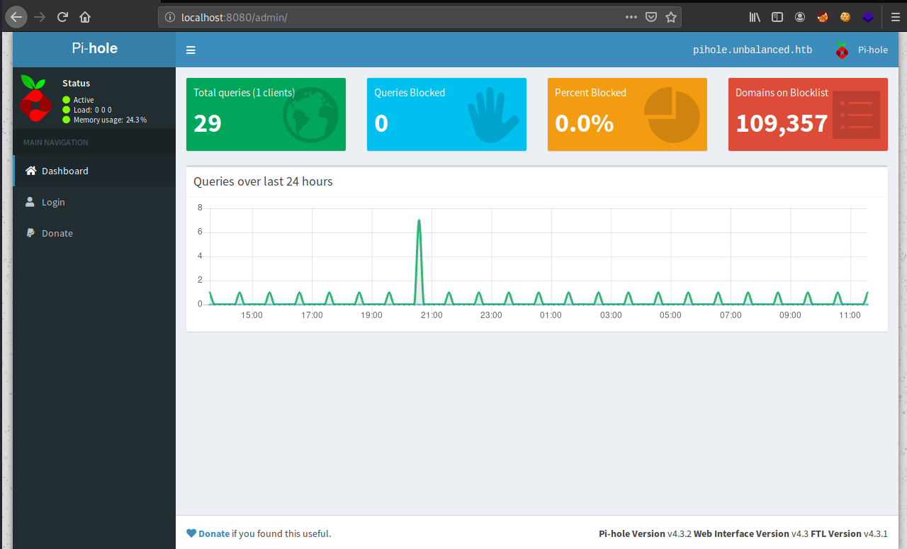Open the browser home page icon

(85, 17)
